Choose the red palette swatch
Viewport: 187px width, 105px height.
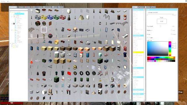[x=148, y=58]
